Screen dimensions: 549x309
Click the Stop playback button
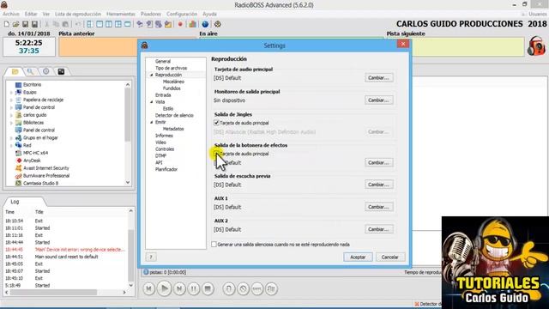point(208,288)
